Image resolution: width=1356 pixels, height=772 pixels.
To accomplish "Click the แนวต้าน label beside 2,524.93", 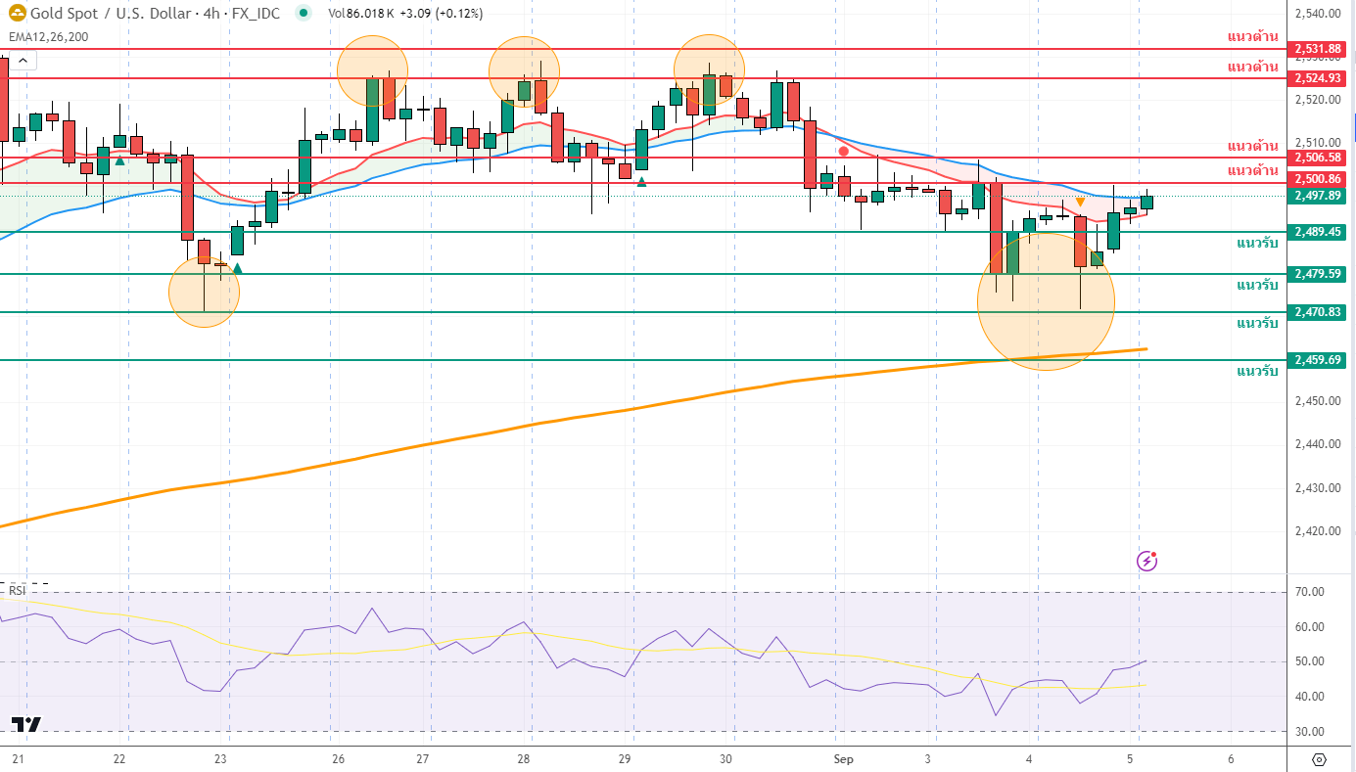I will click(1253, 67).
